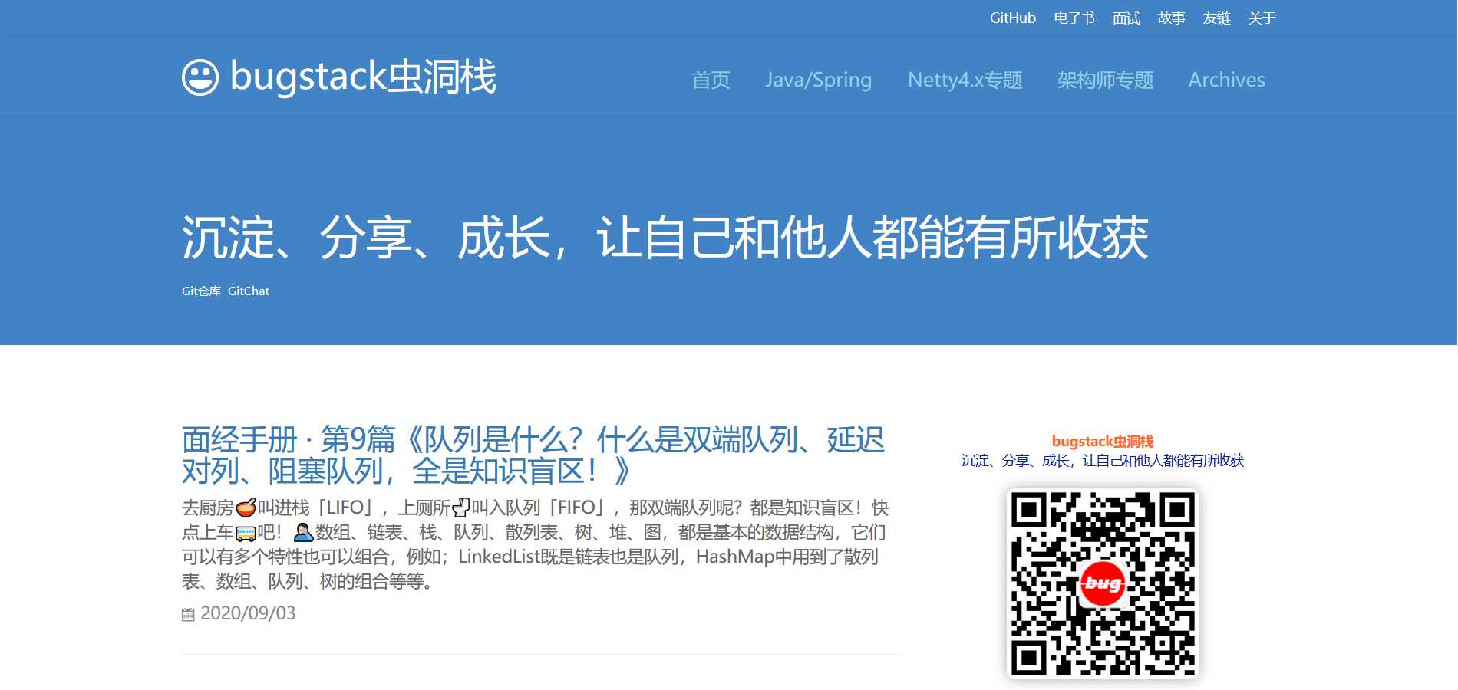This screenshot has height=690, width=1458.
Task: Open the Git仓库 link
Action: [x=200, y=291]
